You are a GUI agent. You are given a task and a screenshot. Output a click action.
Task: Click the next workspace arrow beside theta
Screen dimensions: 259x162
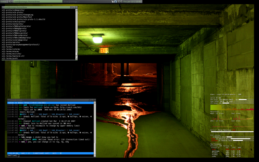12,2
